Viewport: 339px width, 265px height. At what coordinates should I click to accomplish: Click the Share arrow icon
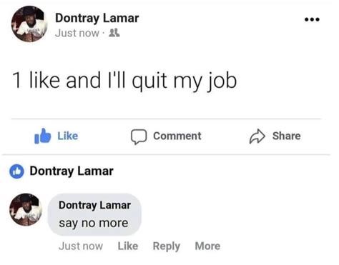click(x=257, y=136)
